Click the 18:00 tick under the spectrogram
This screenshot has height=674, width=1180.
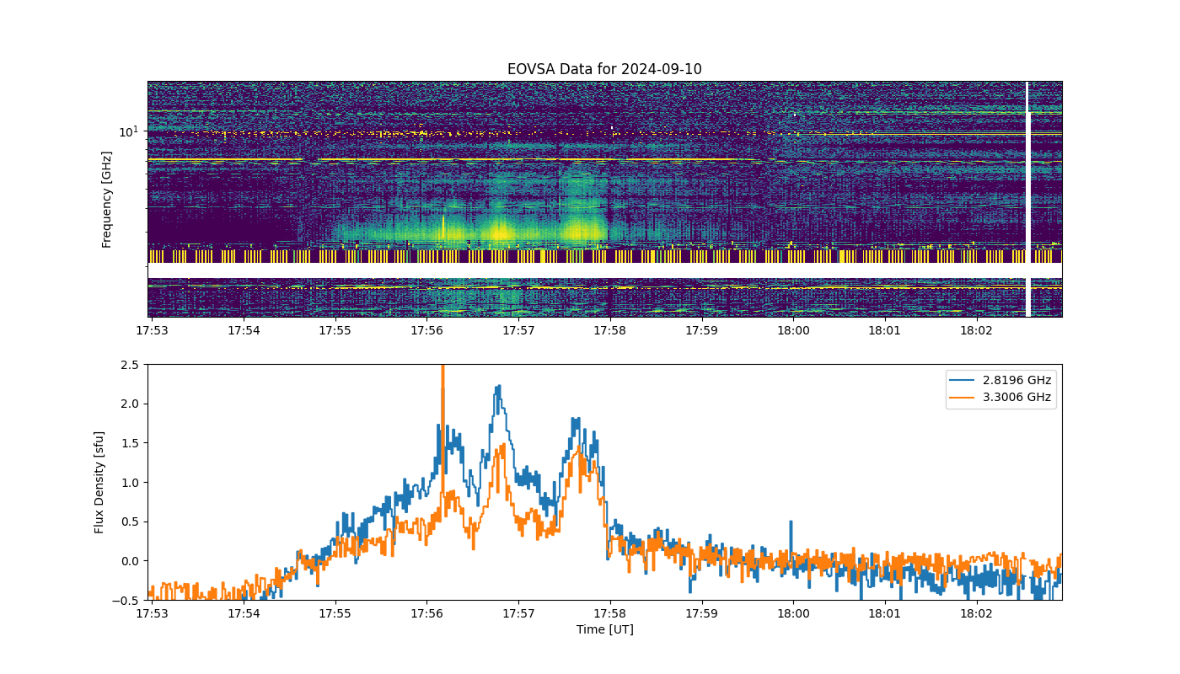(793, 332)
